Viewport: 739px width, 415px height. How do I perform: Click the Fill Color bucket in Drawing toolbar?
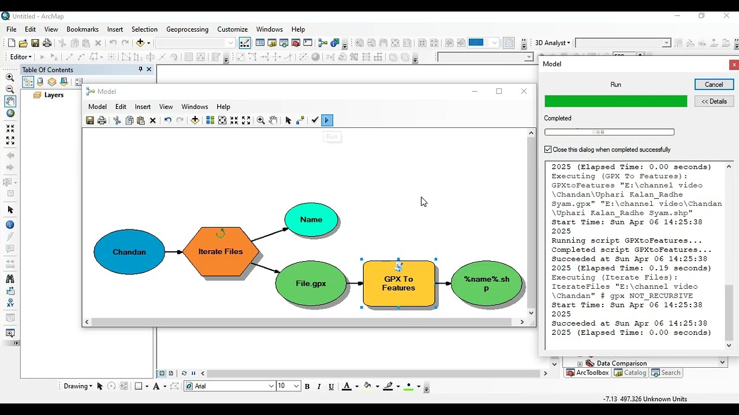[367, 386]
